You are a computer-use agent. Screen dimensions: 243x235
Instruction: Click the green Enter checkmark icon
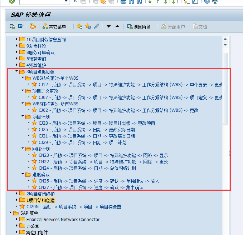coord(12,1)
